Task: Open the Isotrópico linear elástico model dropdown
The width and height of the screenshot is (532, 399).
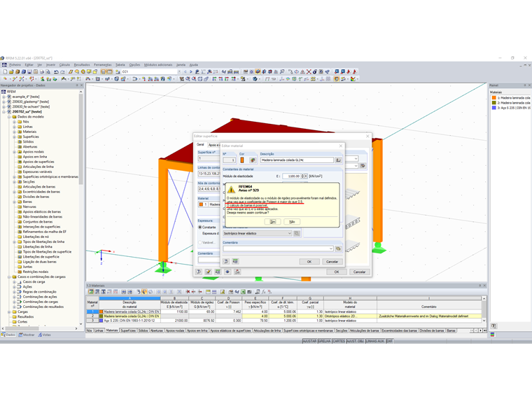Action: pos(289,233)
